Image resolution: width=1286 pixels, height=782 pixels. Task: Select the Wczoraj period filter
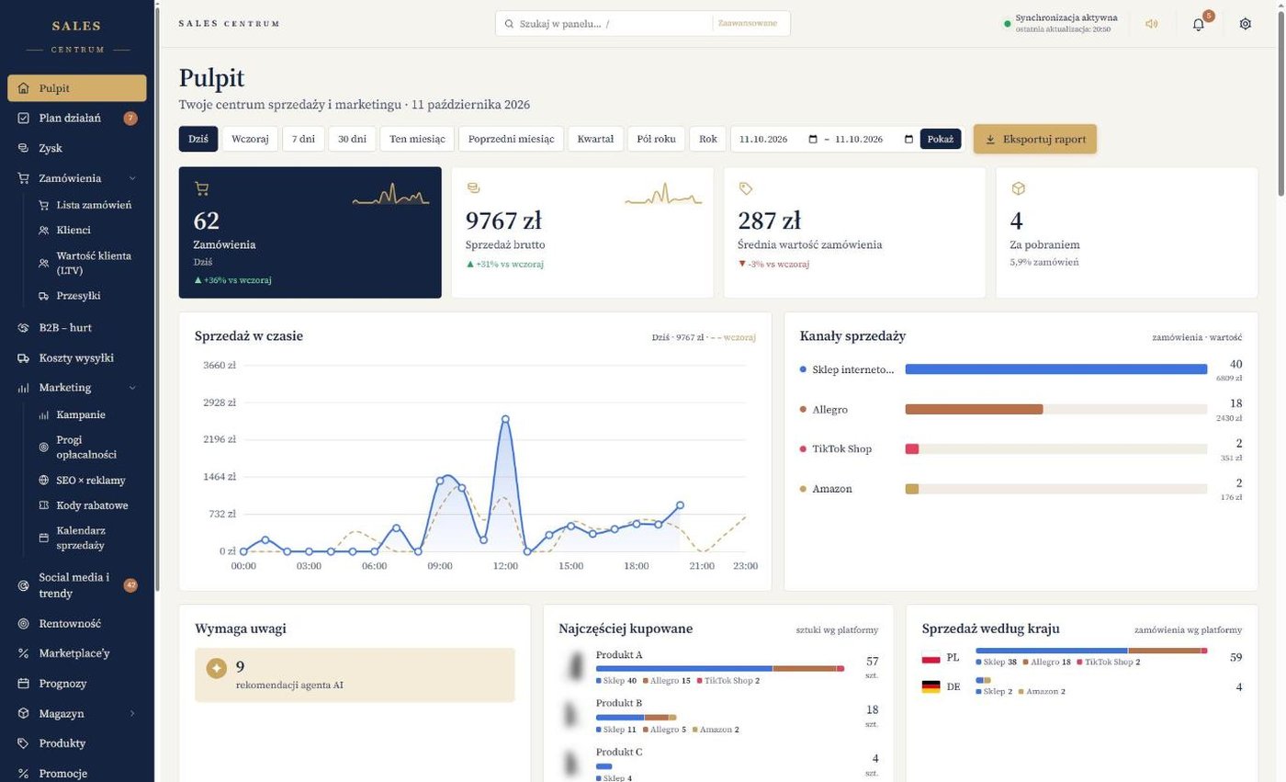coord(250,139)
